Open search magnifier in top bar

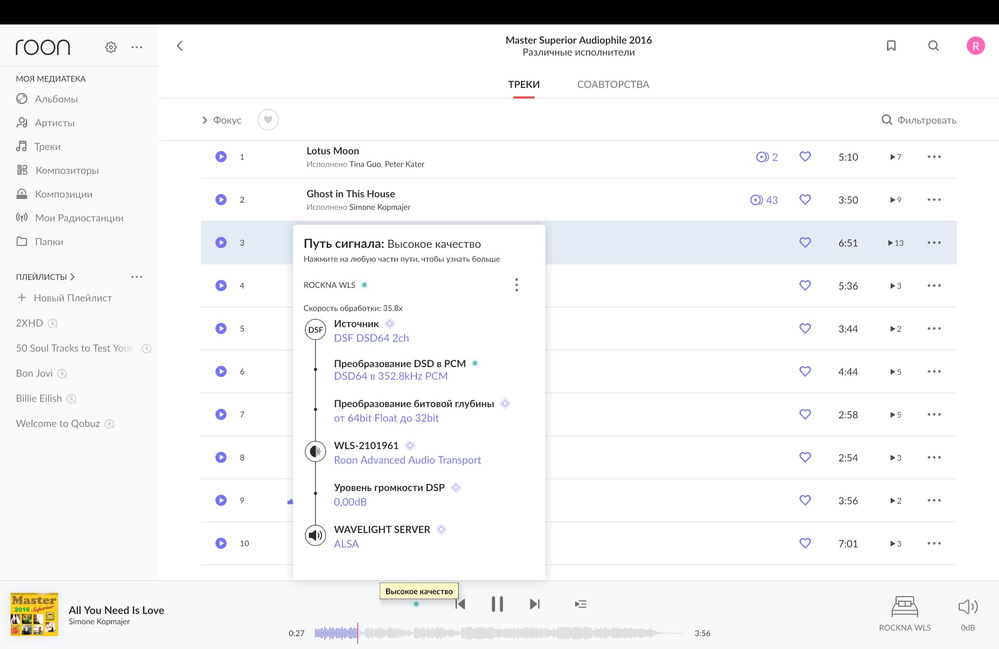tap(933, 46)
